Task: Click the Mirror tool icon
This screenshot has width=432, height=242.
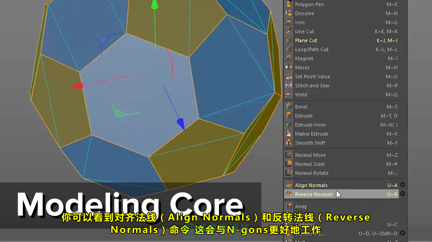Action: click(289, 68)
